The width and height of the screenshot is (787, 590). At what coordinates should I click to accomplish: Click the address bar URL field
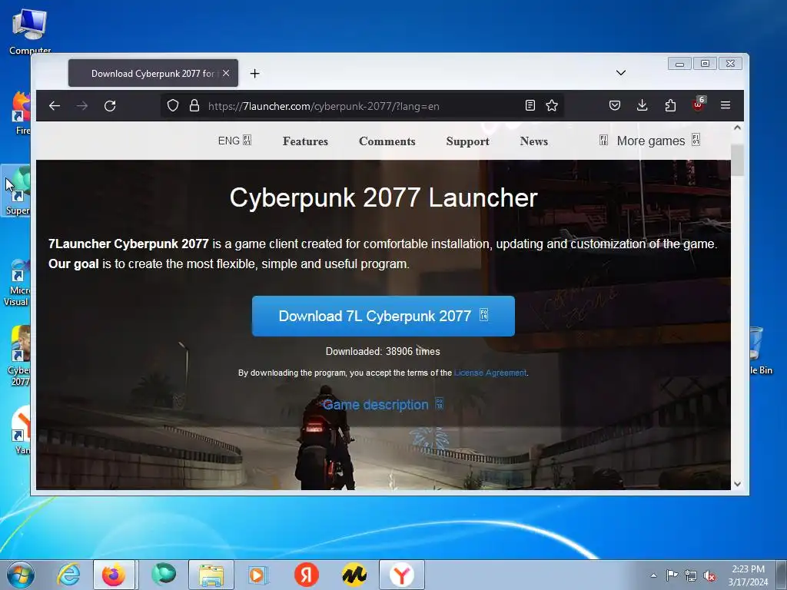tap(361, 106)
